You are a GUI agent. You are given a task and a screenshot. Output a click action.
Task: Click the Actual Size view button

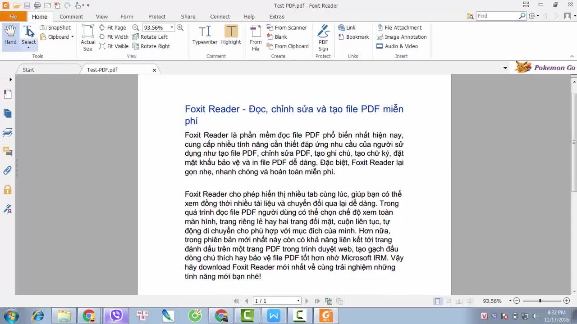tap(88, 38)
